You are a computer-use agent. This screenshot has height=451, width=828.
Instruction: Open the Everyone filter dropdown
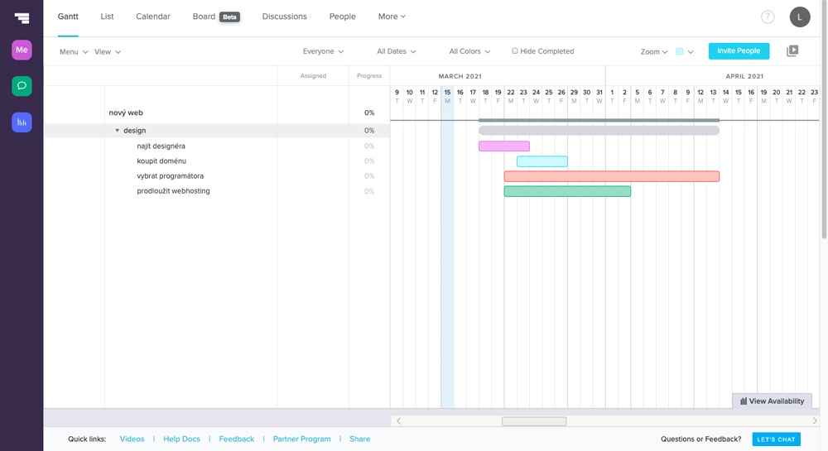323,51
